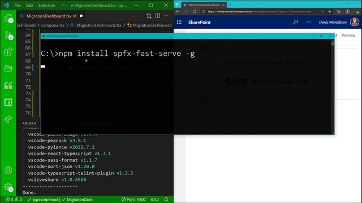The height and width of the screenshot is (203, 362).
Task: Open the File menu in VS Code
Action: click(x=18, y=5)
